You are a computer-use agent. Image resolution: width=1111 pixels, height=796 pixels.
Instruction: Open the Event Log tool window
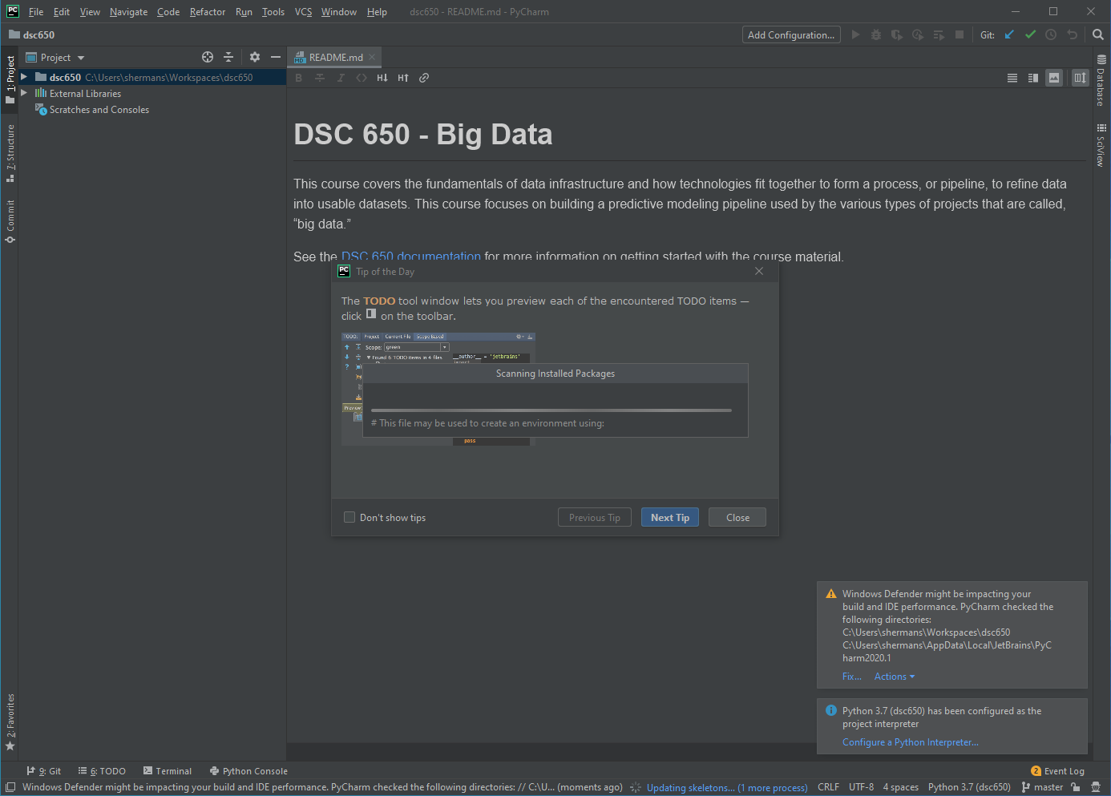[x=1057, y=771]
